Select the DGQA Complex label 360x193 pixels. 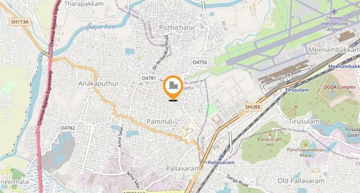[339, 87]
